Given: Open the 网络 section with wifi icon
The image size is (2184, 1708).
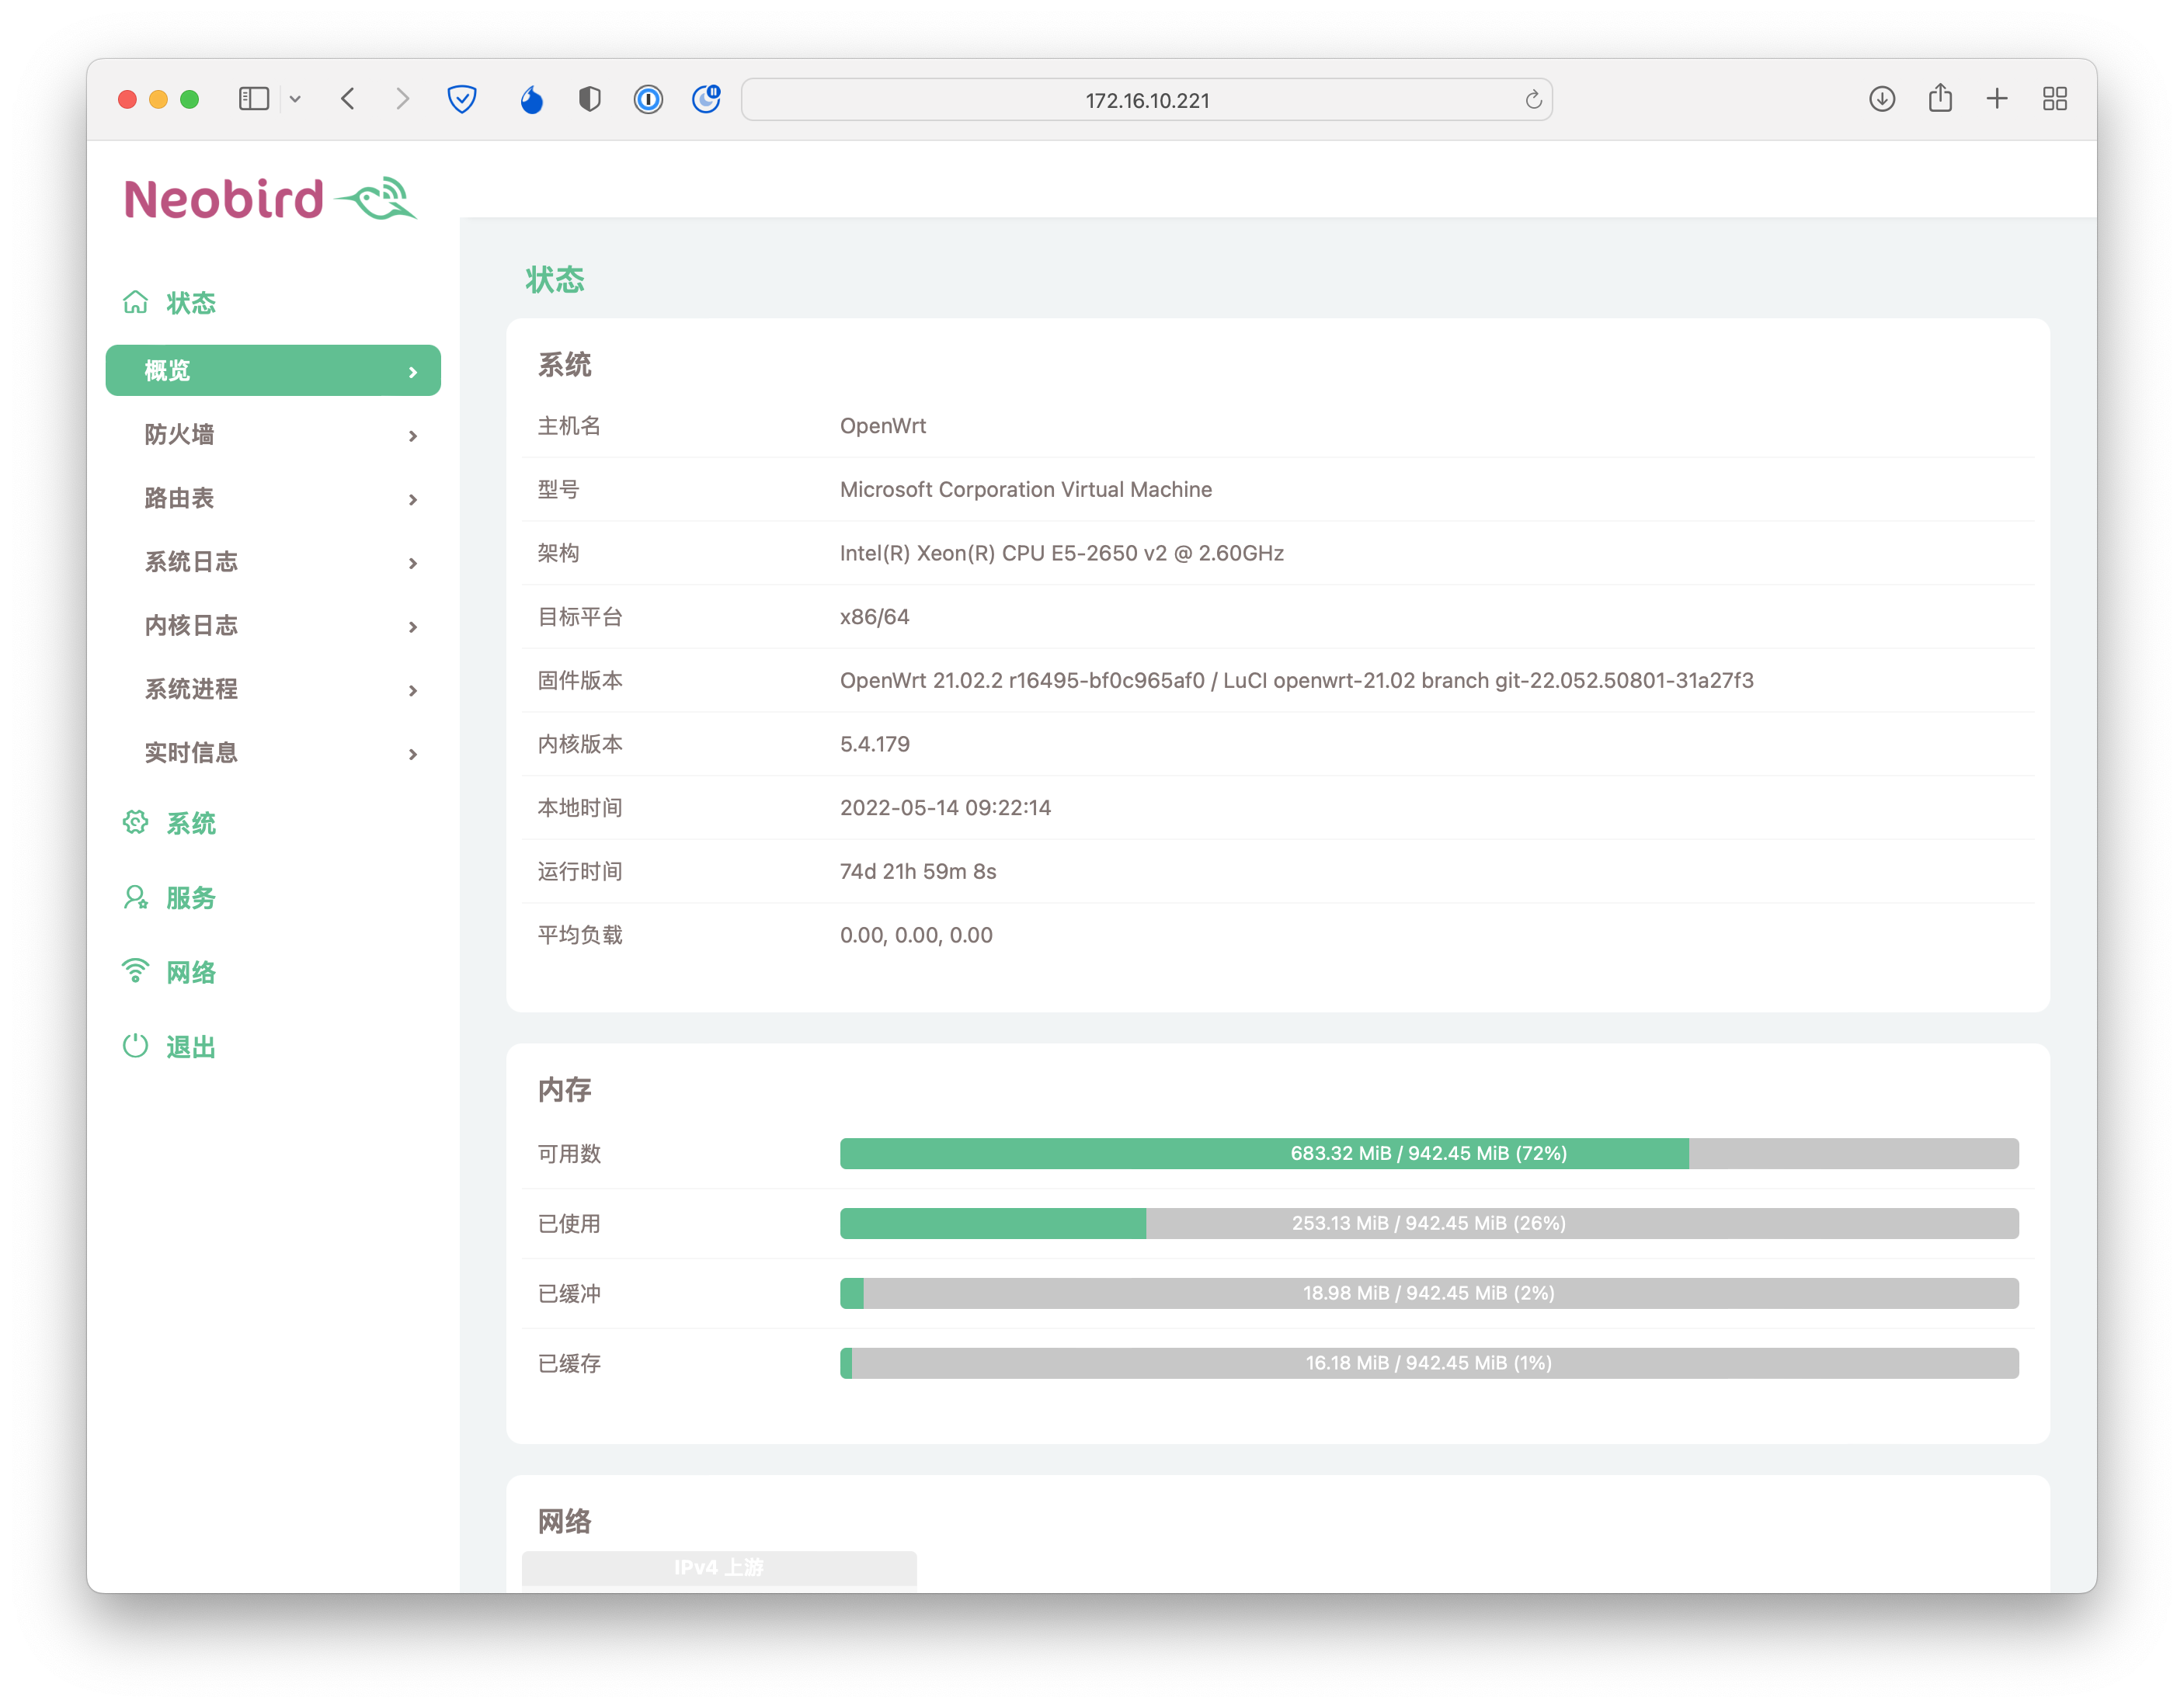Looking at the screenshot, I should click(190, 972).
